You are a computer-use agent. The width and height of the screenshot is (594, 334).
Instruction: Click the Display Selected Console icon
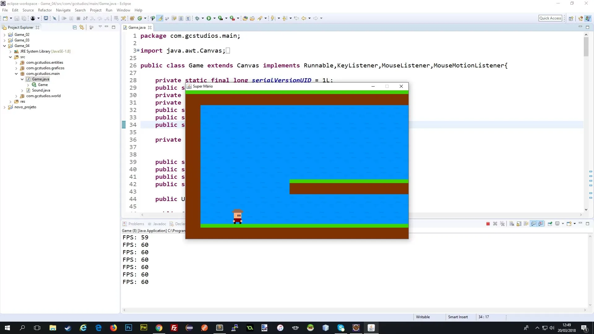pos(557,224)
